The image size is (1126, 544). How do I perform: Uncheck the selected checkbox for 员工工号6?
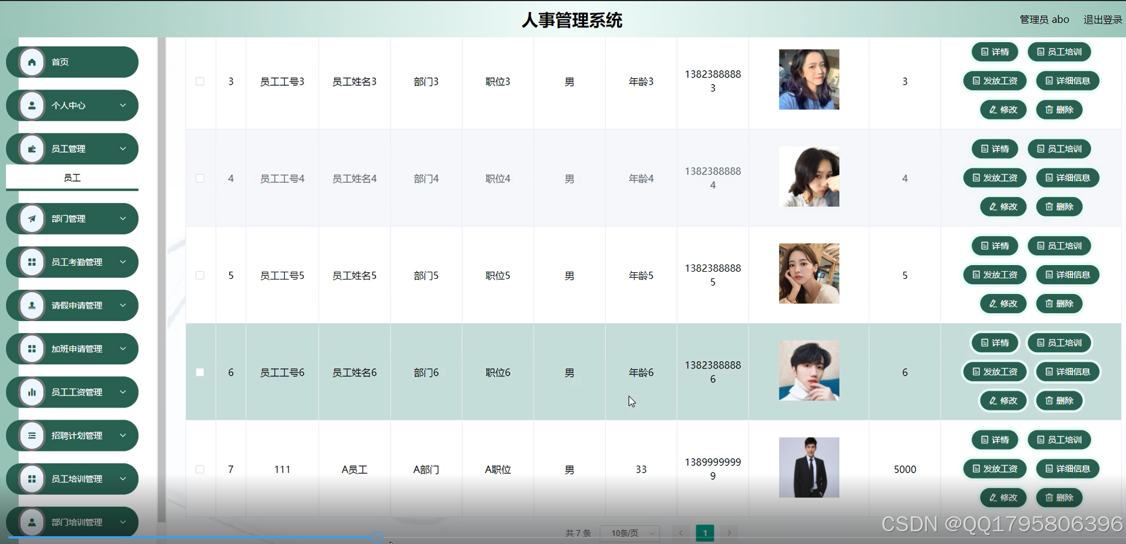pos(200,372)
